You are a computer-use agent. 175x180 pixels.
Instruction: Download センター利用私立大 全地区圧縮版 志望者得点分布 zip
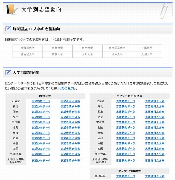point(155,161)
